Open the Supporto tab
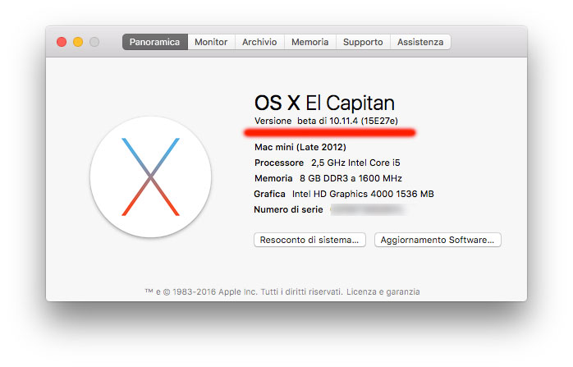This screenshot has width=573, height=367. click(363, 42)
